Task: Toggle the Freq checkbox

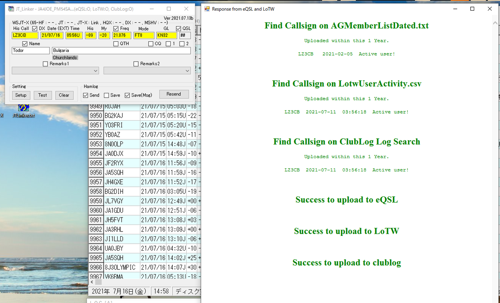Action: click(x=116, y=29)
